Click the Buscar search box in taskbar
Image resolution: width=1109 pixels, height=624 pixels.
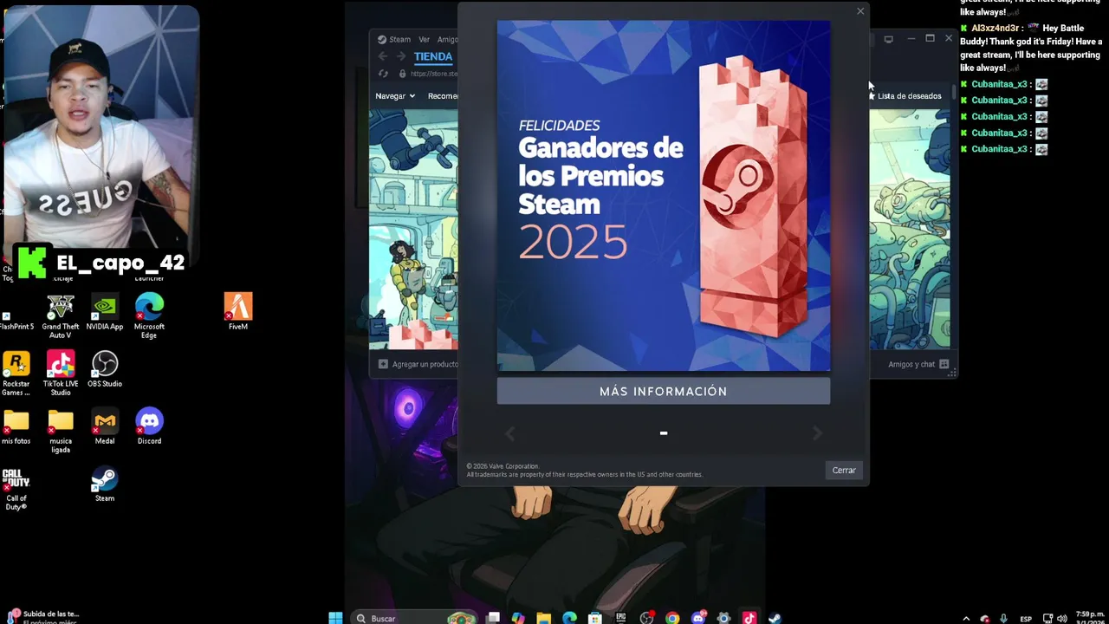(x=416, y=618)
